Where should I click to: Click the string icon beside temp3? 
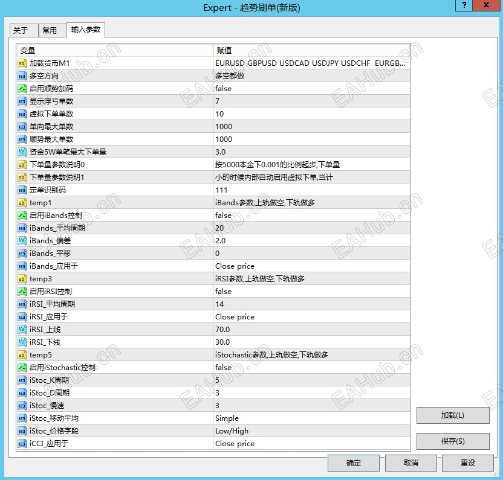pos(22,279)
